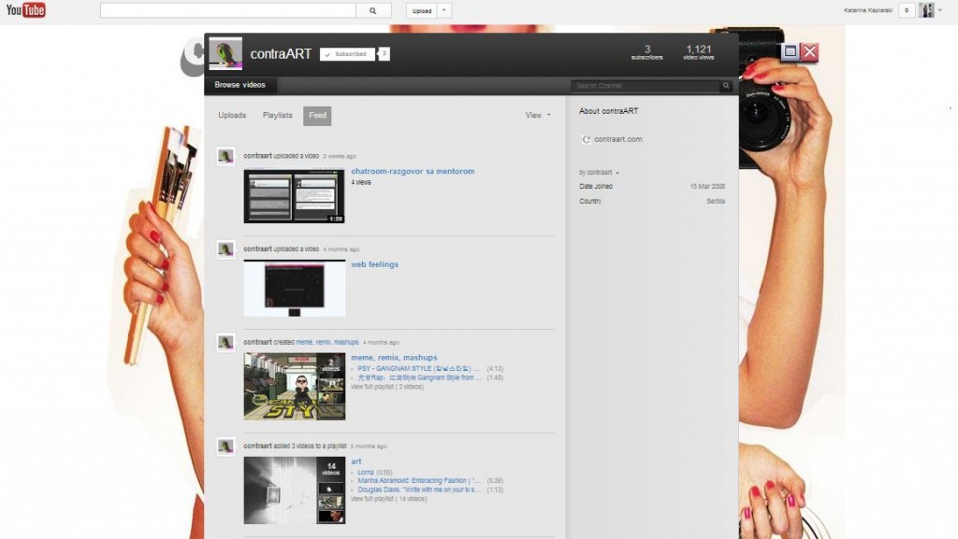The width and height of the screenshot is (958, 539).
Task: Click the YouTube logo
Action: [25, 9]
